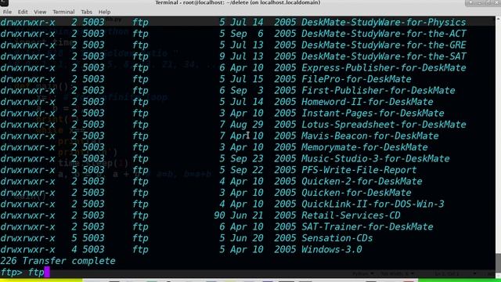Select DeskMate-StudyWare-for-the-SAT directory name
The image size is (501, 282).
point(384,56)
